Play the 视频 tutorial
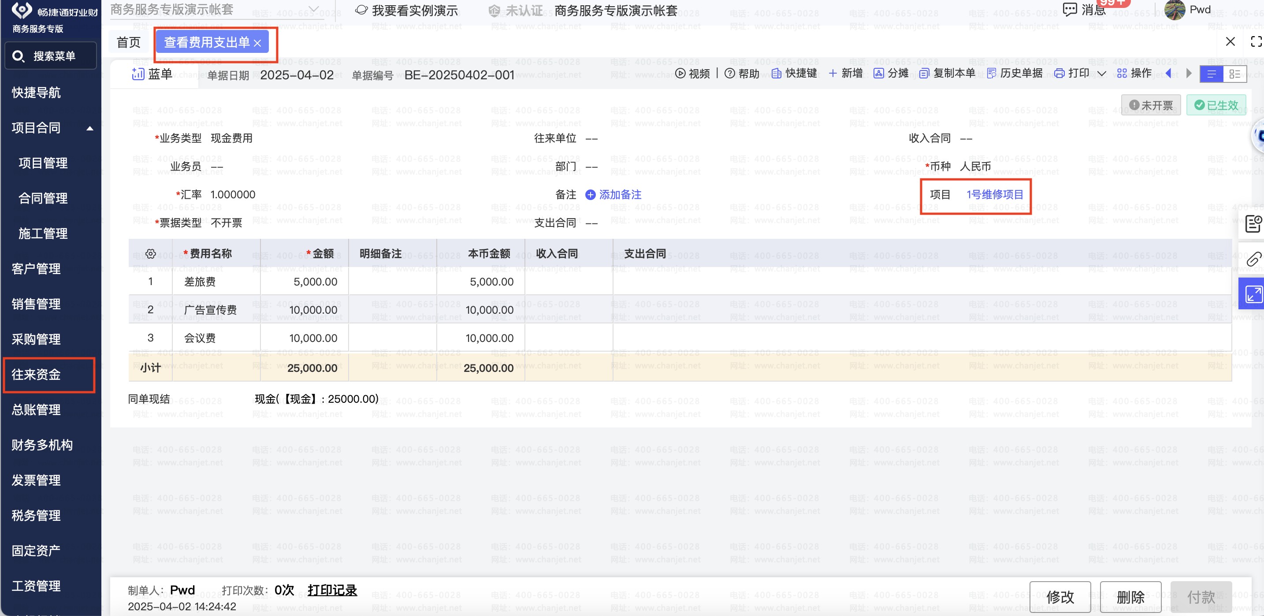This screenshot has width=1264, height=616. [x=692, y=74]
